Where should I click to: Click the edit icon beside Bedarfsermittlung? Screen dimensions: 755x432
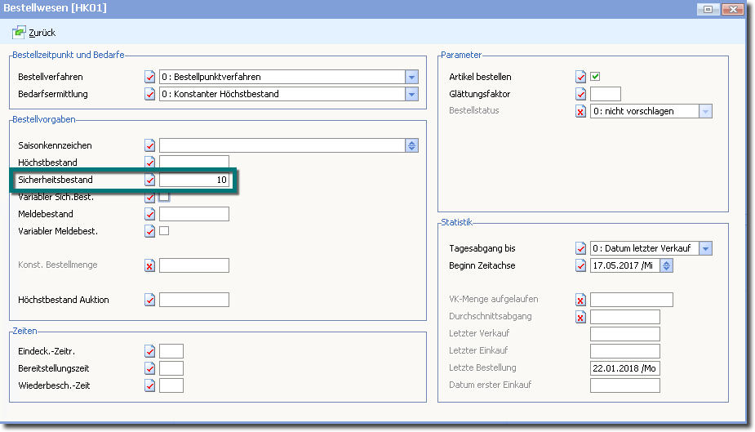click(149, 94)
